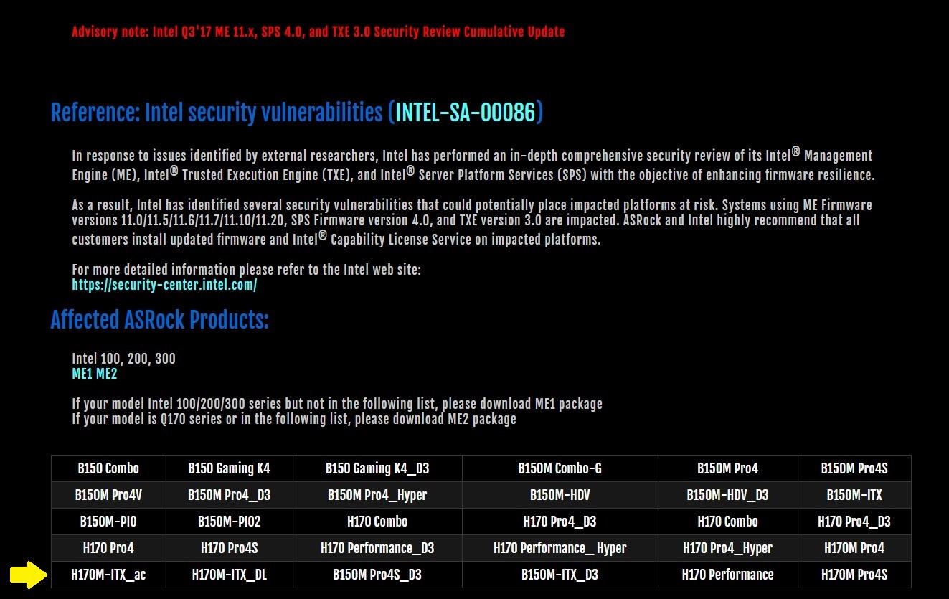Open the INTEL-SA-00086 advisory link

[x=466, y=113]
